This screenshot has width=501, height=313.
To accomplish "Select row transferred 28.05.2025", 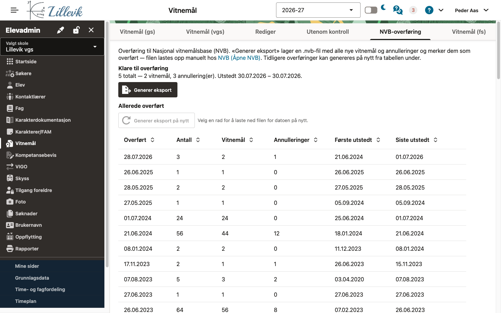I will pos(292,187).
